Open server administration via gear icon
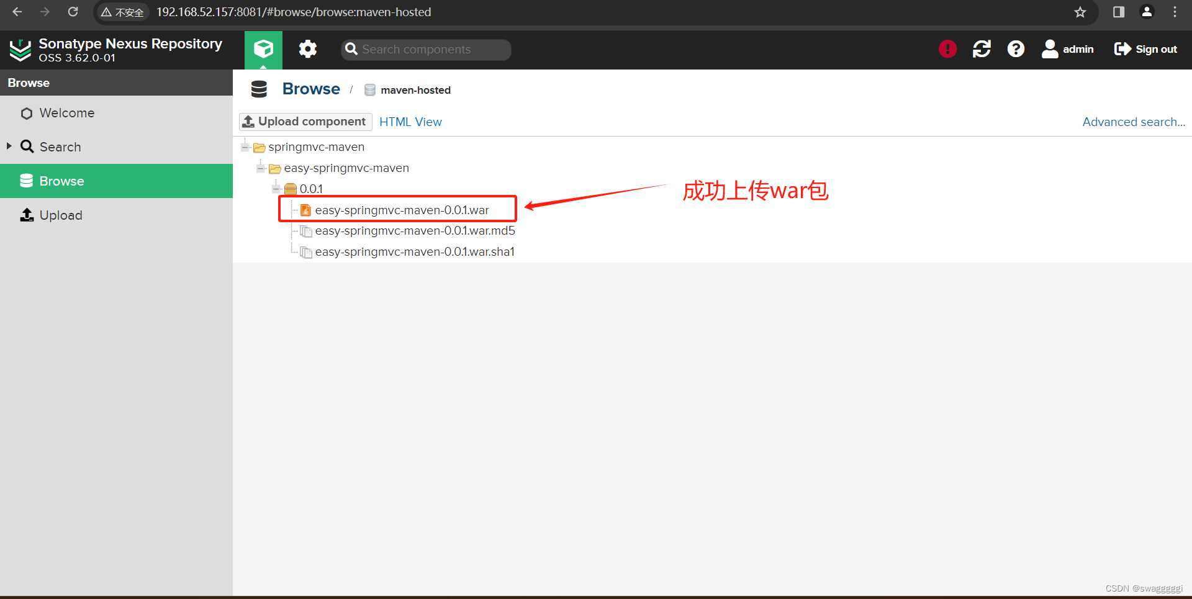Image resolution: width=1192 pixels, height=599 pixels. [307, 49]
